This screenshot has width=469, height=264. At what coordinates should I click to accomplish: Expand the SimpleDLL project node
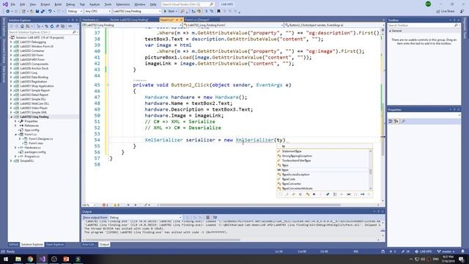12,161
